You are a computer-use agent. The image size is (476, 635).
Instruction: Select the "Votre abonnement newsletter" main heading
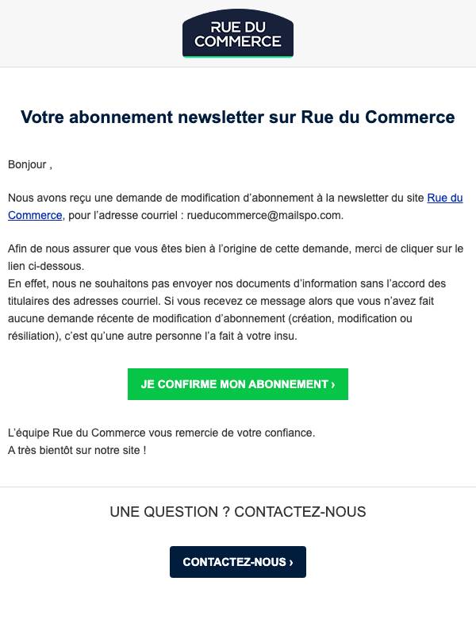coord(238,117)
